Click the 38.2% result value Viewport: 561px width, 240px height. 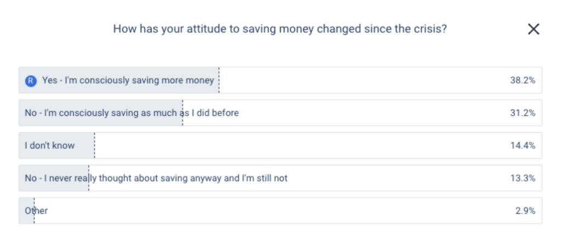[522, 81]
